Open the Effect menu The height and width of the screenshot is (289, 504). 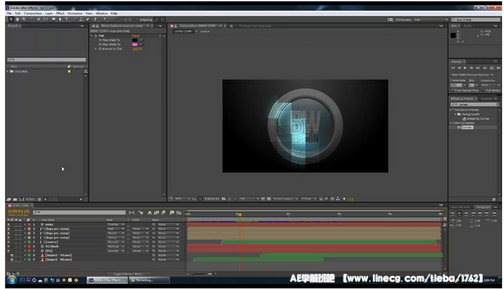60,13
